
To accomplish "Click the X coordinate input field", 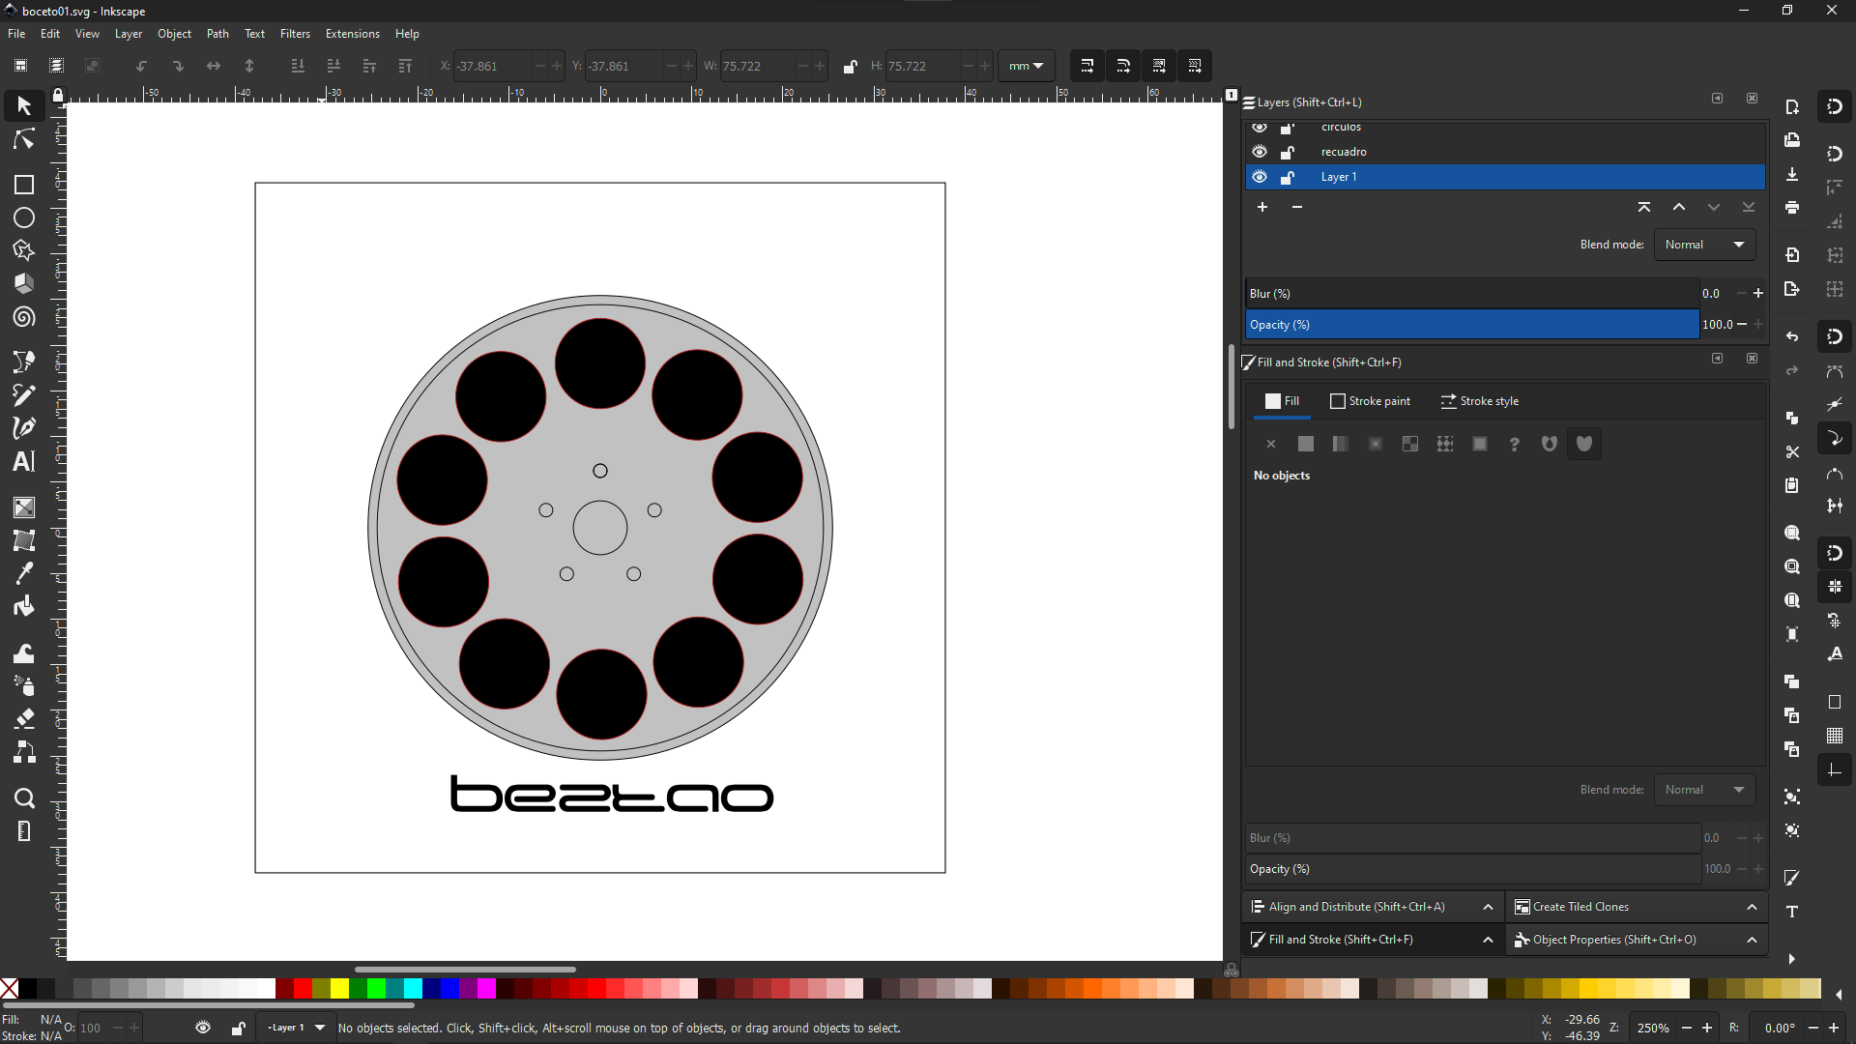I will click(491, 66).
